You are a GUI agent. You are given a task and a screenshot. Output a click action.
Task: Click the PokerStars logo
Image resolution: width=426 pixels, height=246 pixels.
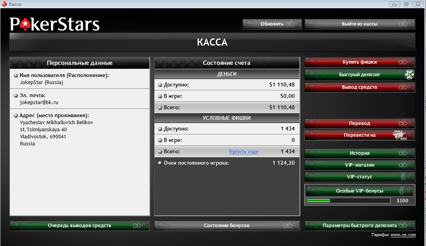click(55, 24)
